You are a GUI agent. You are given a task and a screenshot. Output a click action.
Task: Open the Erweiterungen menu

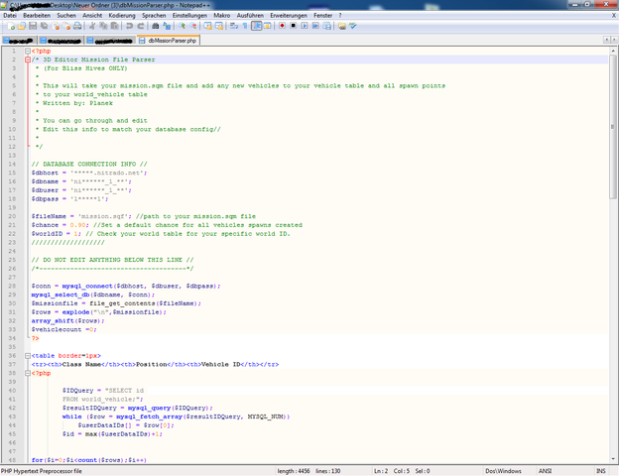[289, 16]
